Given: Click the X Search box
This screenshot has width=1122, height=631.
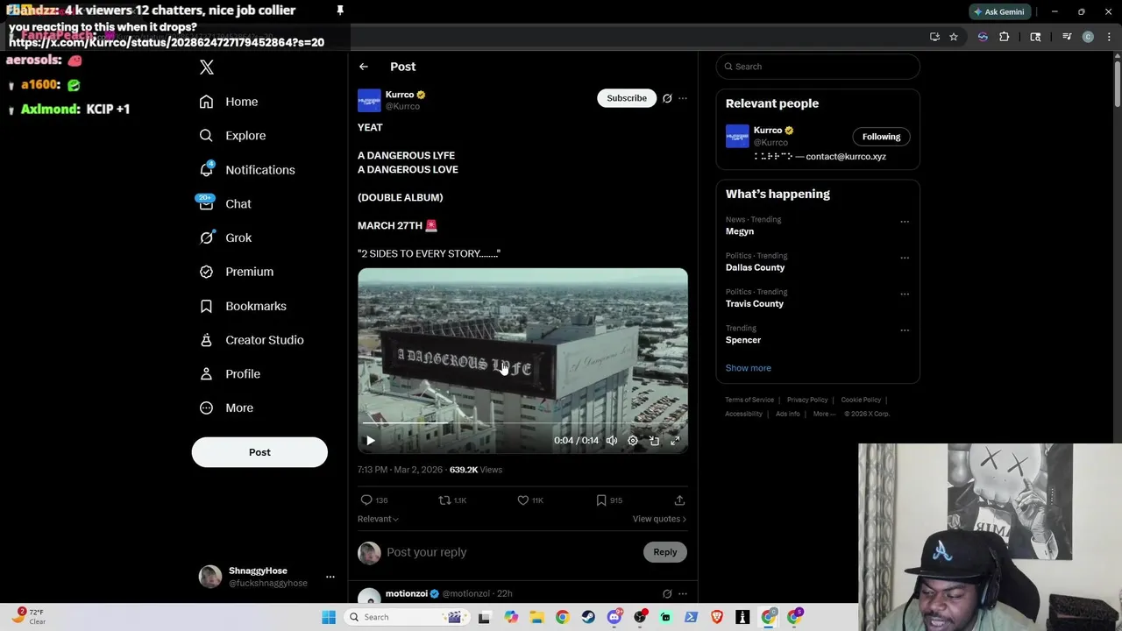Looking at the screenshot, I should click(818, 67).
